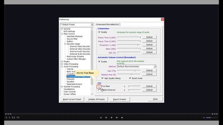Toggle the High Quality Mixing checkbox
Viewport: 223px width, 125px height.
coord(102,78)
